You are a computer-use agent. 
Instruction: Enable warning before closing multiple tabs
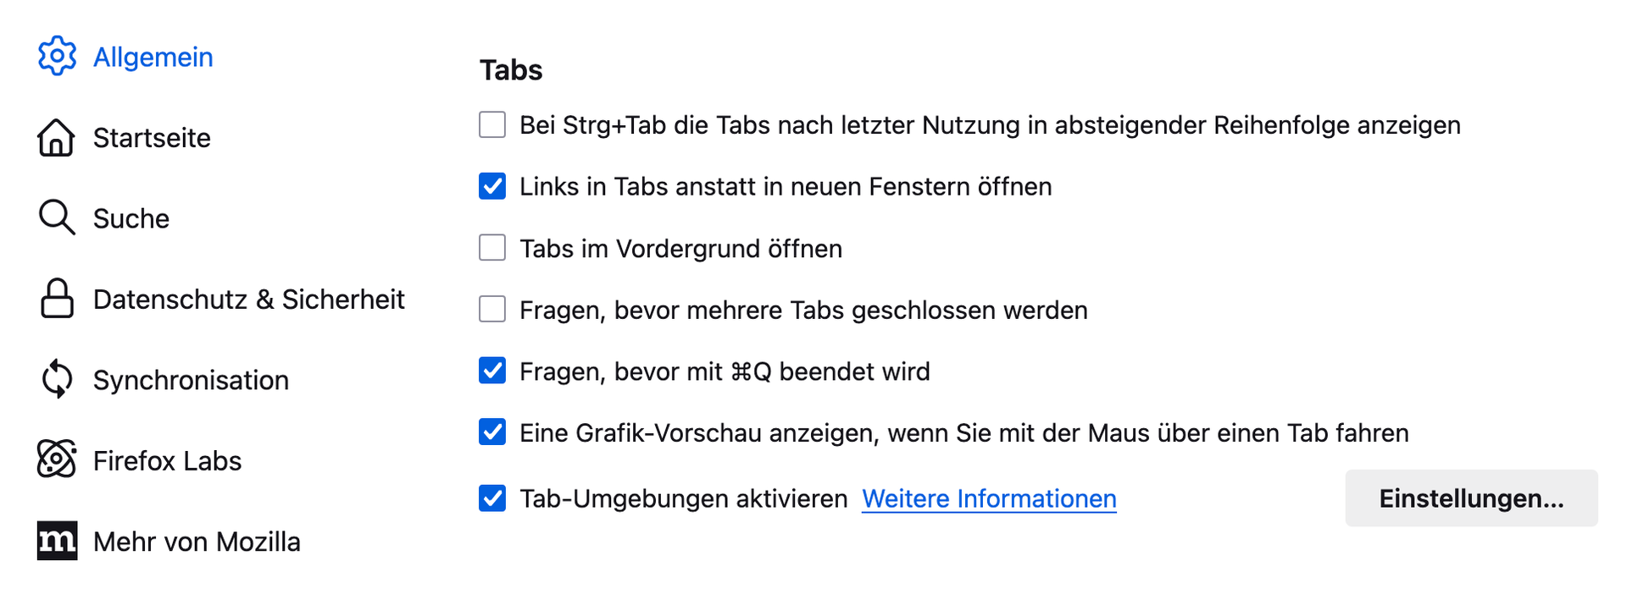point(492,310)
